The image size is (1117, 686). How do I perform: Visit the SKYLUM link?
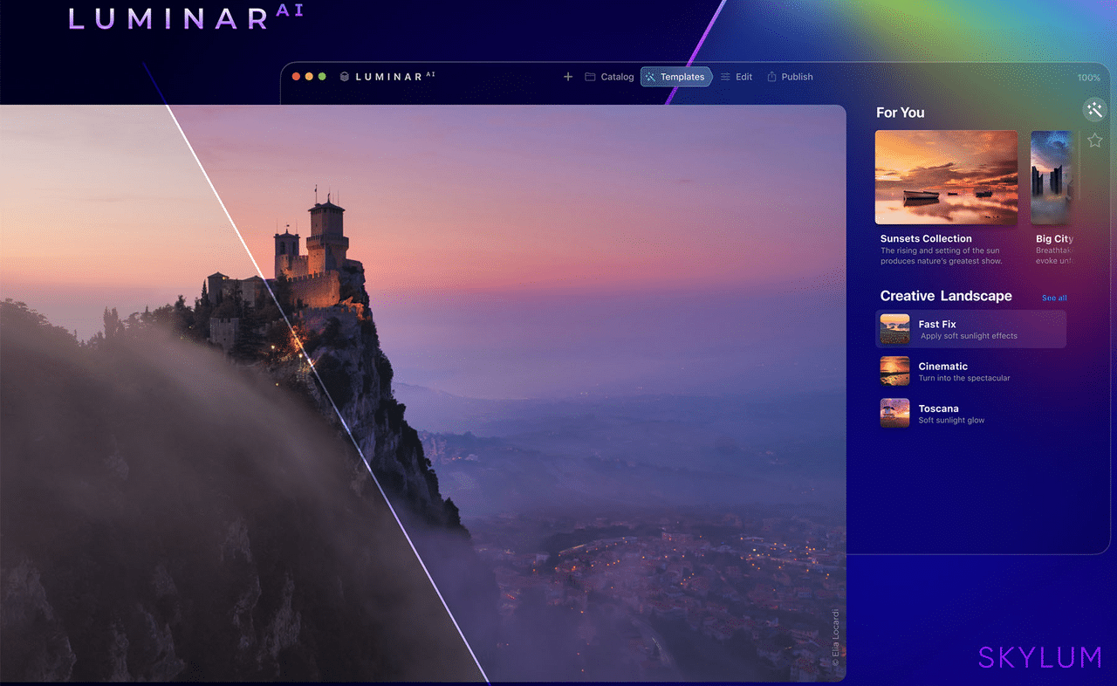(x=1039, y=657)
